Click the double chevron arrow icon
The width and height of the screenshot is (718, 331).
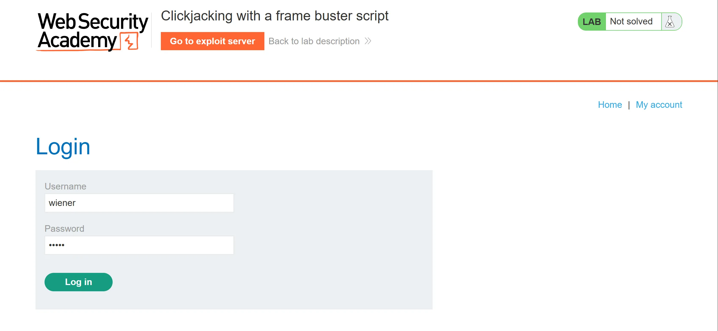[368, 41]
